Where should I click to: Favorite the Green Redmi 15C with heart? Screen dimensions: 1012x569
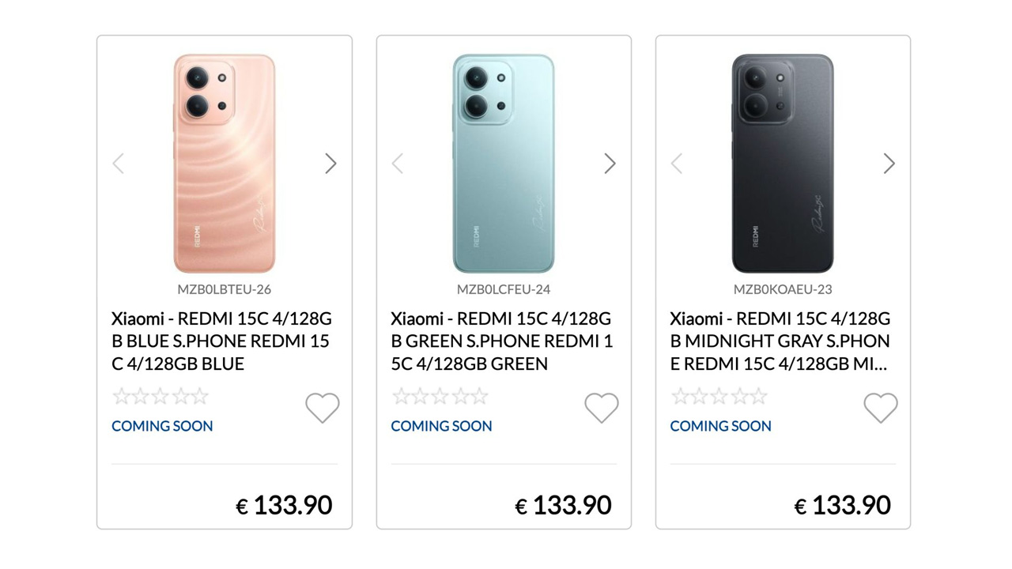pos(602,408)
